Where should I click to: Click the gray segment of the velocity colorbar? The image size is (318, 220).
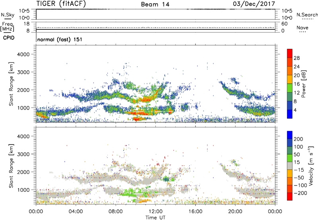[290, 166]
